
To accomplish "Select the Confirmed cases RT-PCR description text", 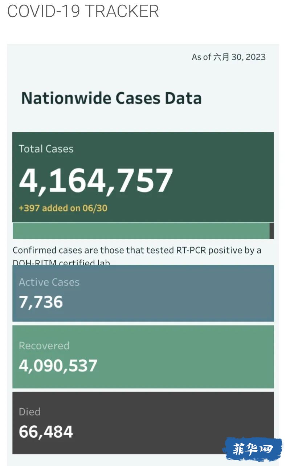I will tap(137, 250).
